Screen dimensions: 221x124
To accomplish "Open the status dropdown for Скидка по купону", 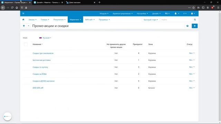I will pos(192,67).
